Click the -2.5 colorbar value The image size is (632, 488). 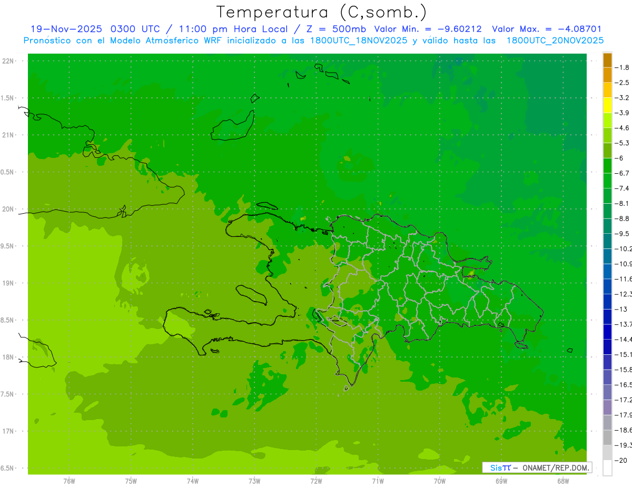click(623, 83)
